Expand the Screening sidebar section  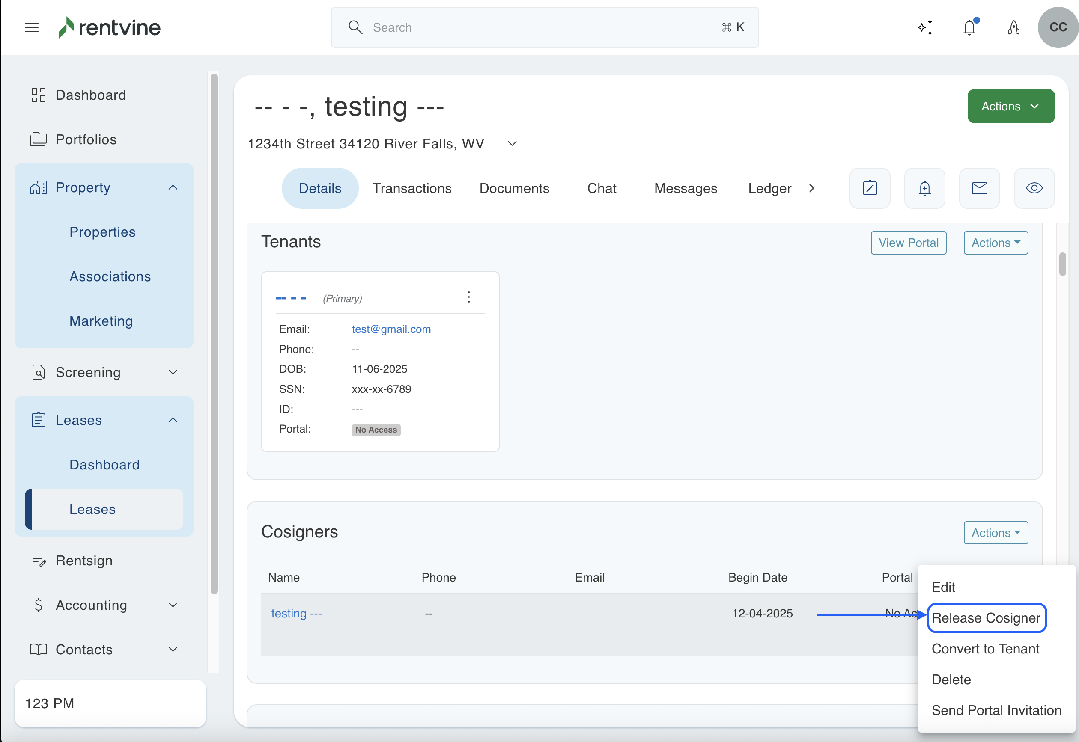coord(173,372)
